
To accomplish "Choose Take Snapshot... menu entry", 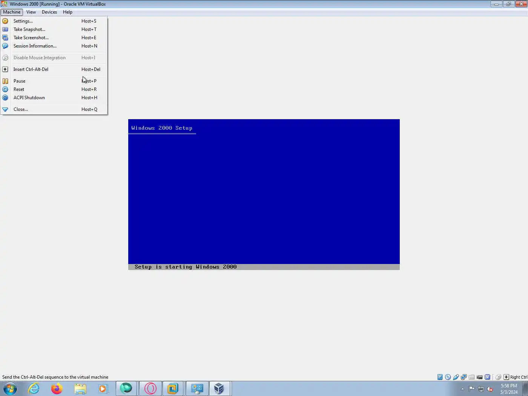I will coord(54,29).
